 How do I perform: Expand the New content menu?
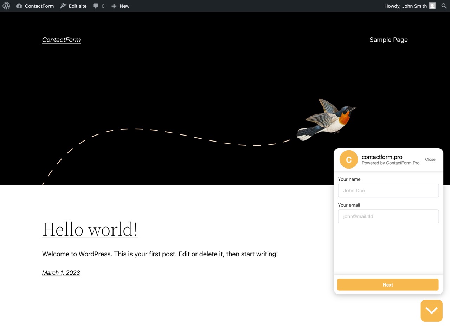click(x=121, y=6)
